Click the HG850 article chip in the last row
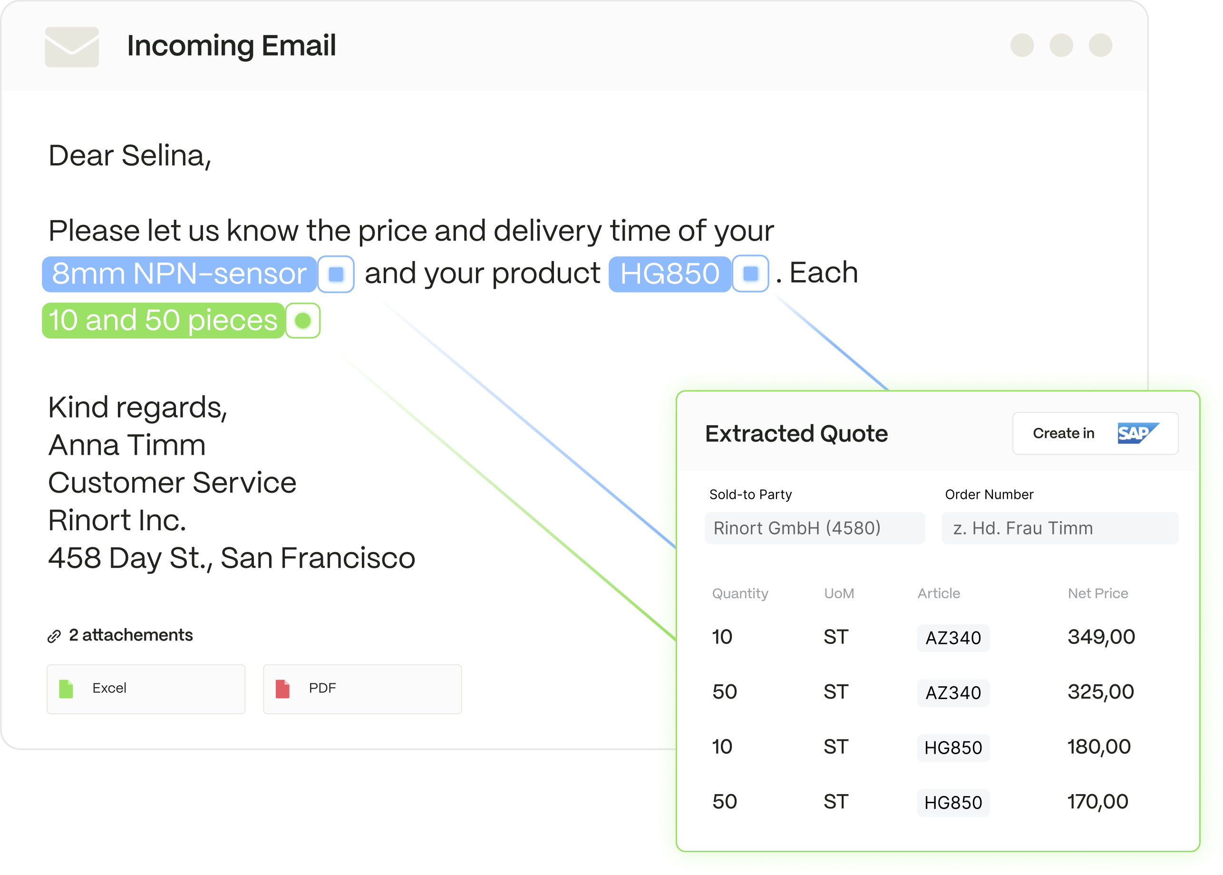Viewport: 1223px width, 875px height. 952,803
